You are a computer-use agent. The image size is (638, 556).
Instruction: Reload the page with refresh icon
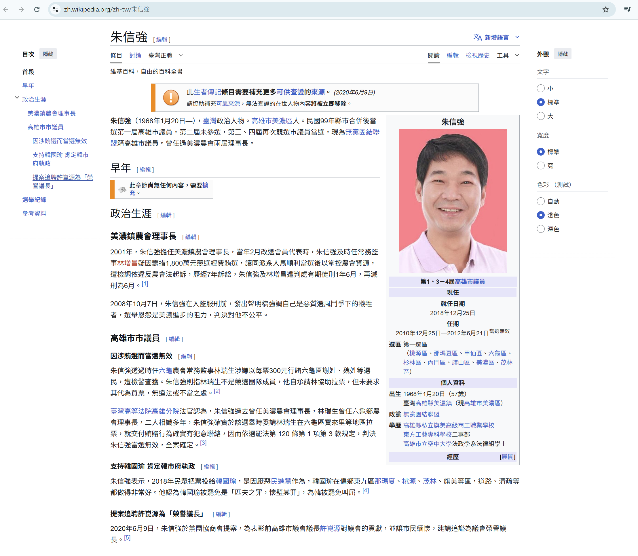pos(37,9)
